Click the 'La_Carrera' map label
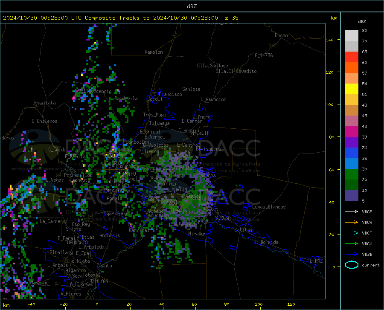Screen dimensions: 384x310 coord(52,221)
